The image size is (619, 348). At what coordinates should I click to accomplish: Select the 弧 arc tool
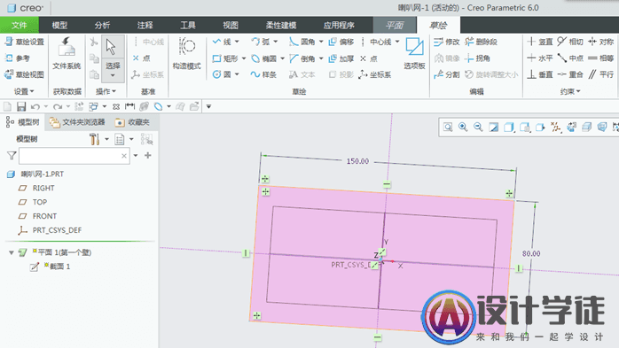(261, 42)
